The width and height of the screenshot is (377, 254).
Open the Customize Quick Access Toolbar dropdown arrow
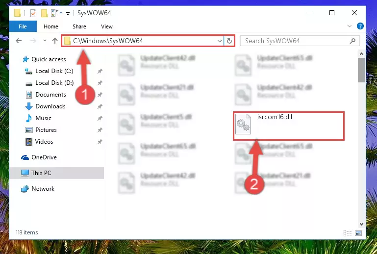click(x=68, y=13)
